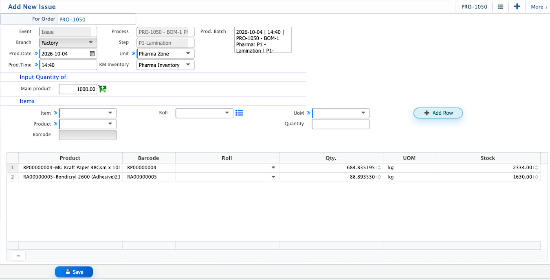Screen dimensions: 550x280
Task: Open Roll dropdown in row RP00000004
Action: pyautogui.click(x=273, y=167)
